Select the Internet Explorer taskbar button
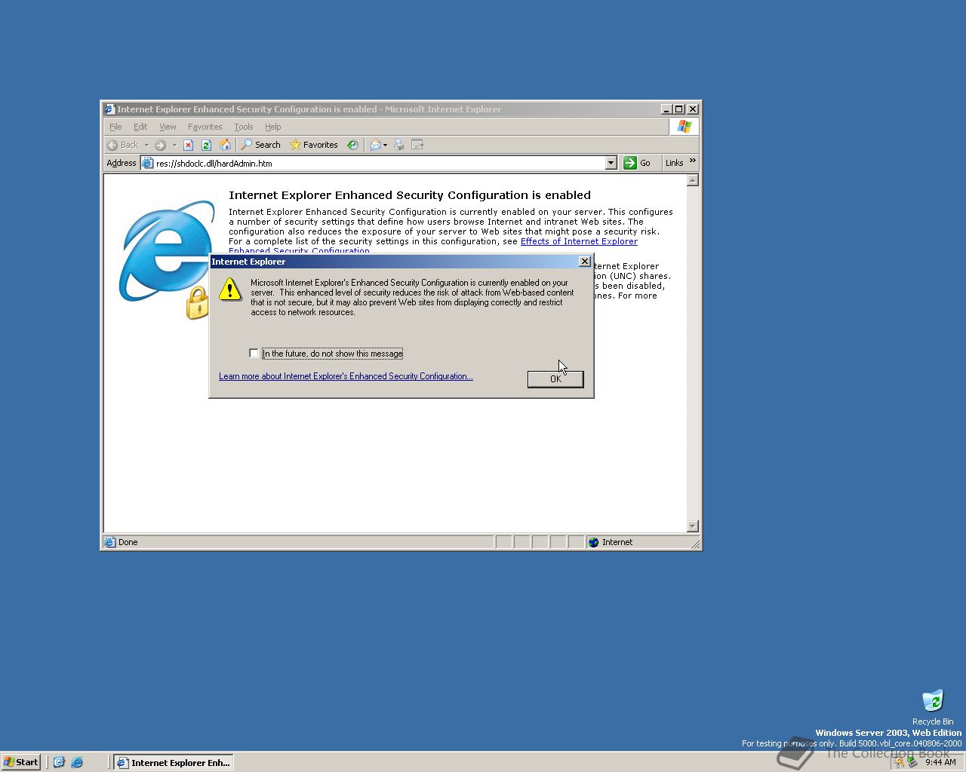This screenshot has height=772, width=966. pyautogui.click(x=174, y=762)
